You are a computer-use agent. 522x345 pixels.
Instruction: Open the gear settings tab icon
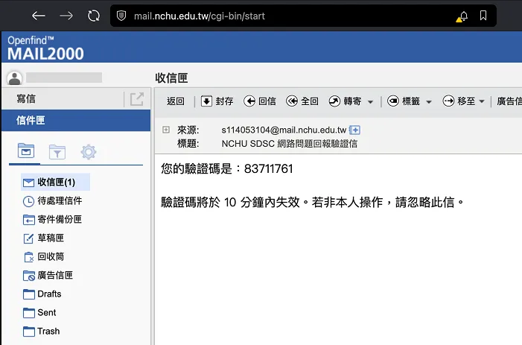pyautogui.click(x=89, y=152)
